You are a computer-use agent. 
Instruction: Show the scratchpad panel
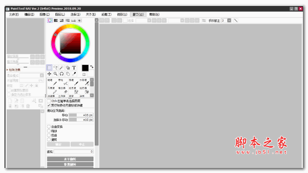click(x=79, y=20)
